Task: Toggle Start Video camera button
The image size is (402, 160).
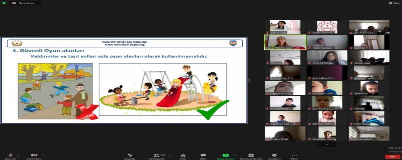Action: pos(34,155)
